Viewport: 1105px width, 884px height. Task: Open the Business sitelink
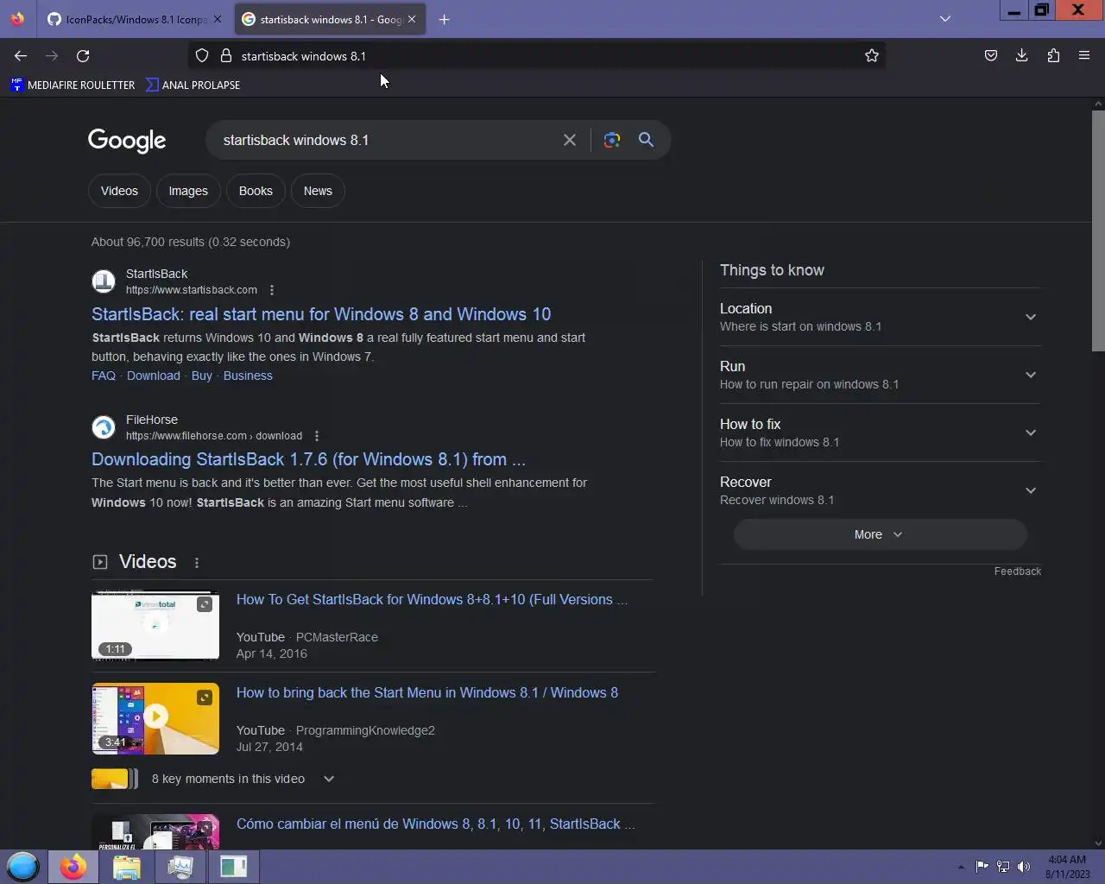tap(248, 376)
